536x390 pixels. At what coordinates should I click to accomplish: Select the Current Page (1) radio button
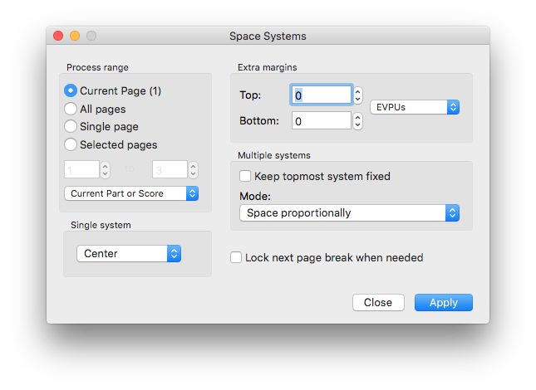point(71,90)
